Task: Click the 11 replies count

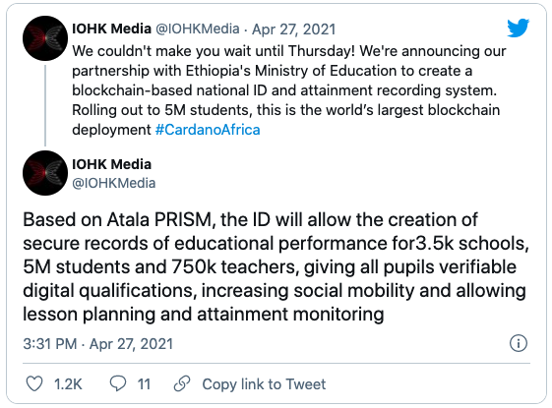Action: pos(144,384)
